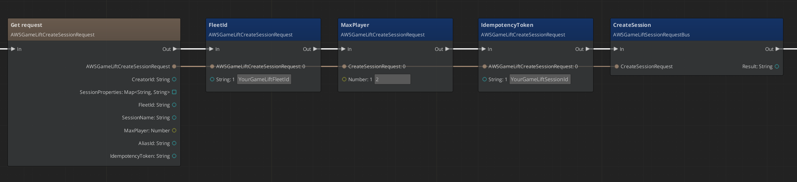Screen dimensions: 797x182
Task: Click the MaxPlayer number field showing 2
Action: tap(392, 79)
